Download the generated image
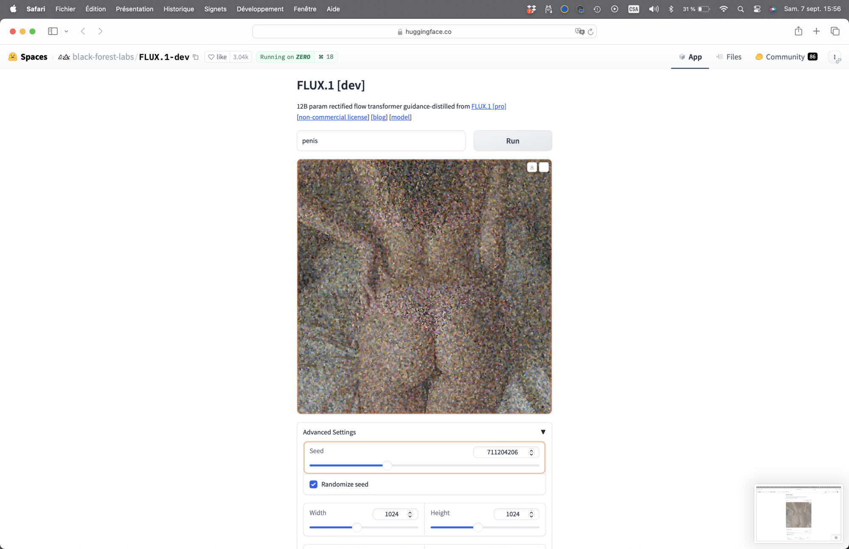The width and height of the screenshot is (849, 549). 532,167
